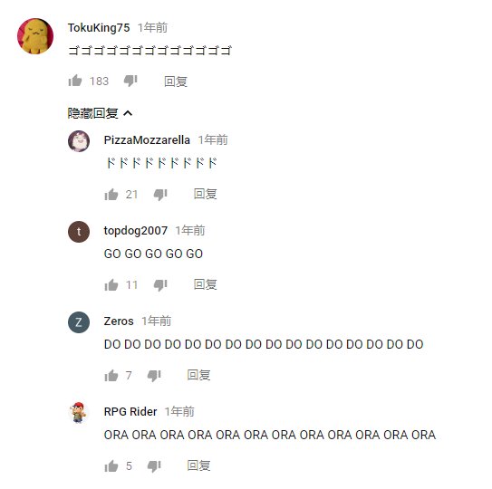This screenshot has width=492, height=489.
Task: Thumbs up PizzaMozzarella's reply
Action: click(111, 195)
